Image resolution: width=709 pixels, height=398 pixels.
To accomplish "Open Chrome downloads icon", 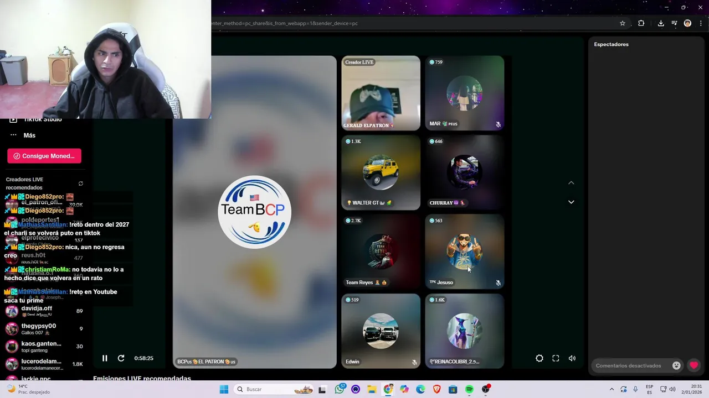I will pyautogui.click(x=661, y=23).
